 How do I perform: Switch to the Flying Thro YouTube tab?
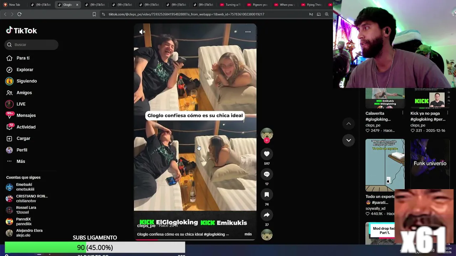312,5
